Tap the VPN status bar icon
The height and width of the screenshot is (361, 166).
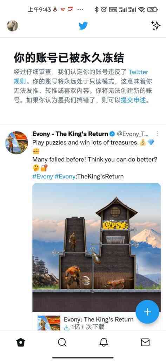tap(113, 10)
